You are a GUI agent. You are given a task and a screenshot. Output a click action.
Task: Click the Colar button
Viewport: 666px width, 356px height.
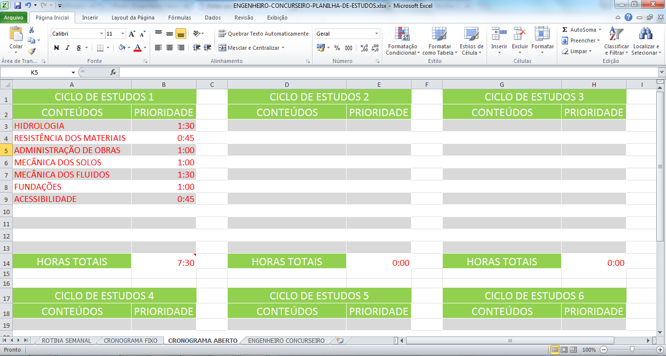coord(15,36)
